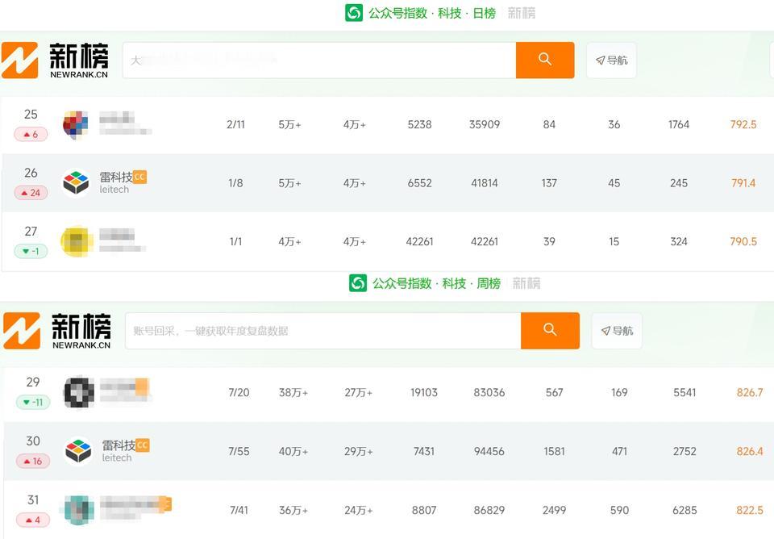Screen dimensions: 774x539
Task: Open the teal pixelated avatar in rank 31 row
Action: [78, 510]
